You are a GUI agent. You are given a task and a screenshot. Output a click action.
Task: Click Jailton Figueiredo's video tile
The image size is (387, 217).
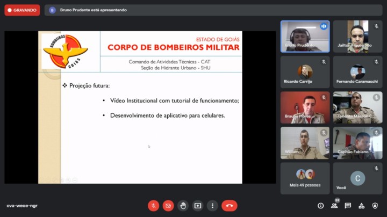tap(357, 36)
